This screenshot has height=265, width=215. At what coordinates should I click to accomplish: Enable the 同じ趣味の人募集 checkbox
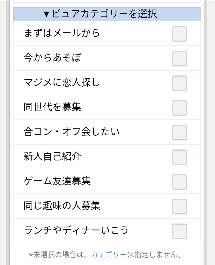click(x=180, y=207)
